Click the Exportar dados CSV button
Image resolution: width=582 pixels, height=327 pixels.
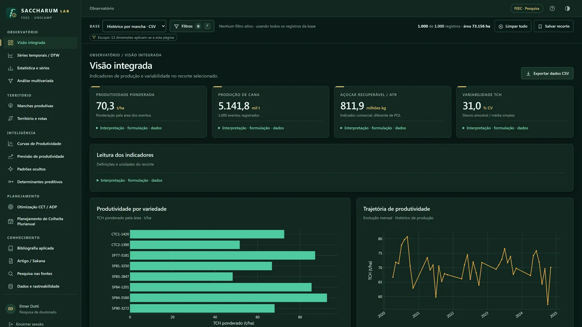pyautogui.click(x=547, y=73)
